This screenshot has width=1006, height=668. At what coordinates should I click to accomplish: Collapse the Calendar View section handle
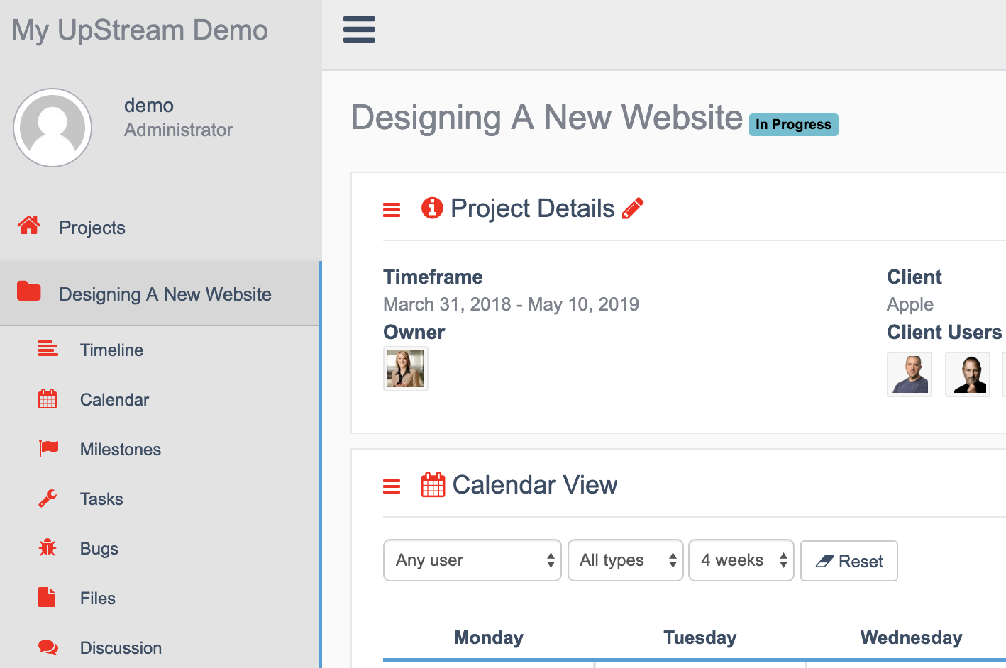pos(392,486)
